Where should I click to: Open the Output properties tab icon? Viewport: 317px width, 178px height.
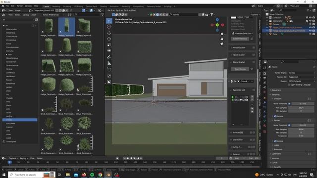264,78
